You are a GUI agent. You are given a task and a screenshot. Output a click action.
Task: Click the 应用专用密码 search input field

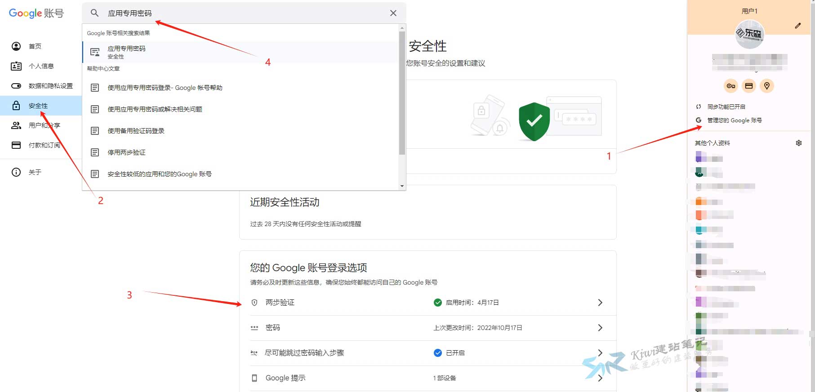tap(245, 13)
